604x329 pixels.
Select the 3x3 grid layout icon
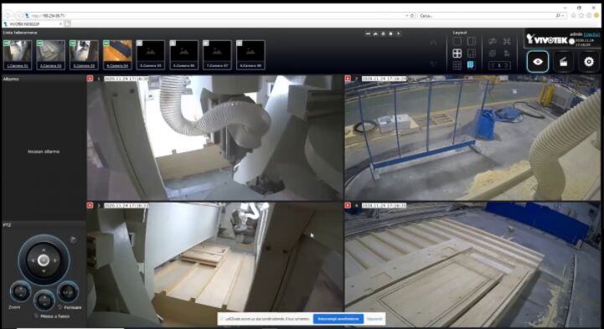click(x=457, y=65)
